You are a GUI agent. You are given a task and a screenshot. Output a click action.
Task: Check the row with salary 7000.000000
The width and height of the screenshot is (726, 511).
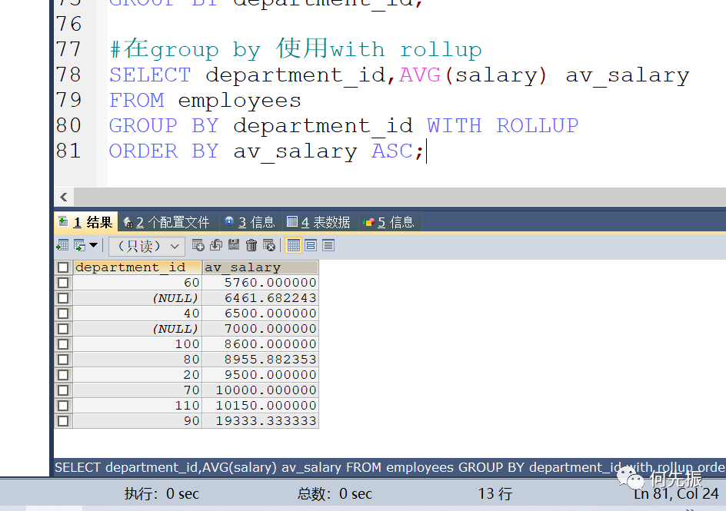coord(63,329)
